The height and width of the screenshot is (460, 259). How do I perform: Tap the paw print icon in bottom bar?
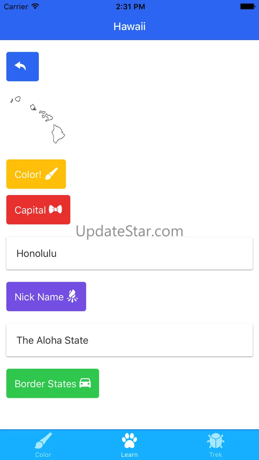click(x=129, y=440)
